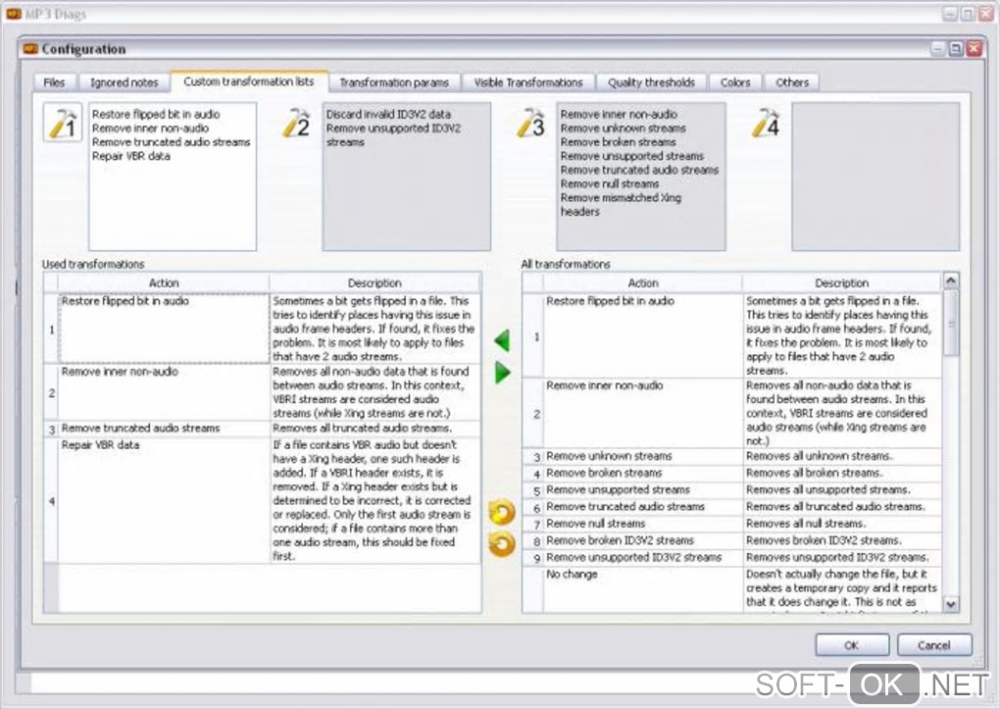Select 'Remove inner non-audio' in Used transformations
This screenshot has width=1000, height=709.
[164, 392]
